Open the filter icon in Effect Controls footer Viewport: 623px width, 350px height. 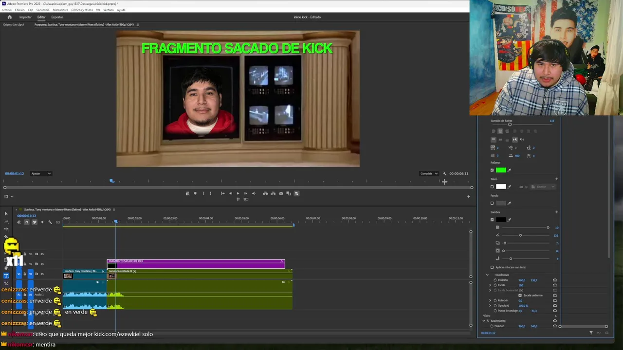click(591, 333)
